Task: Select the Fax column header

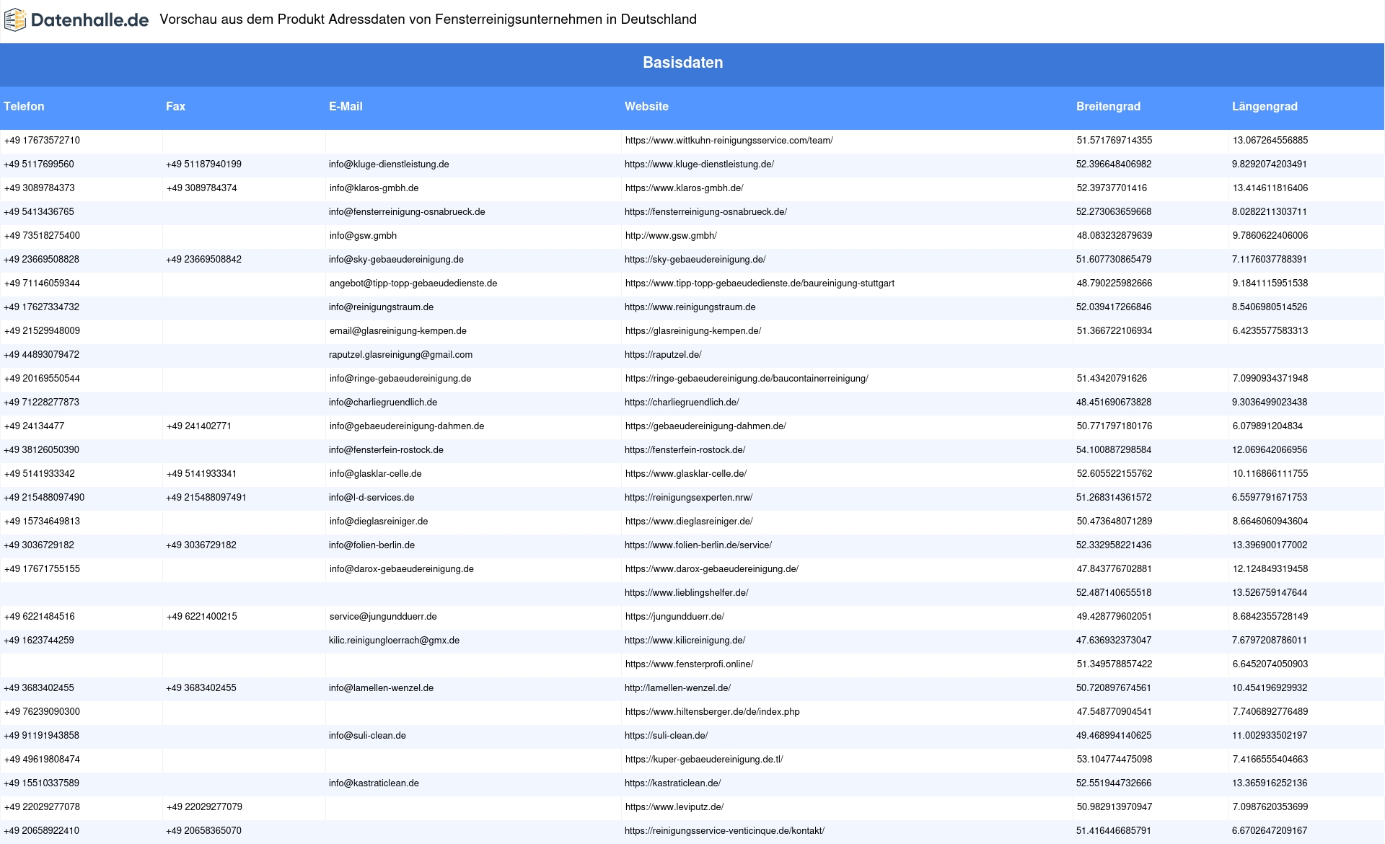Action: click(x=175, y=106)
